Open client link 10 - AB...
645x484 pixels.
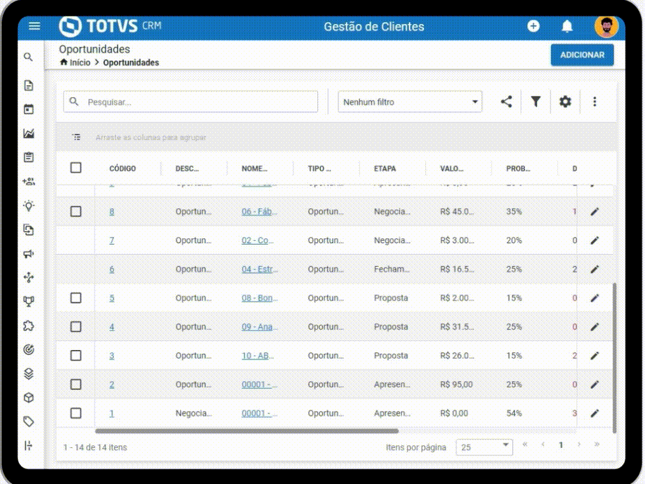tap(258, 356)
